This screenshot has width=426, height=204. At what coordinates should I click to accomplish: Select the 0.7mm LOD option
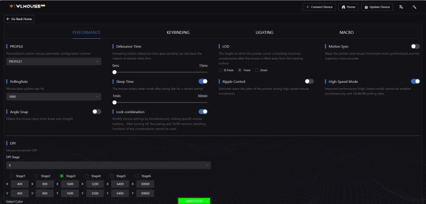point(220,70)
